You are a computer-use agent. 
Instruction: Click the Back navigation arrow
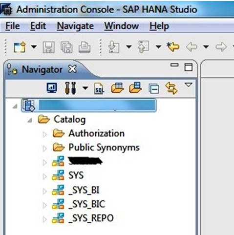[x=191, y=47]
